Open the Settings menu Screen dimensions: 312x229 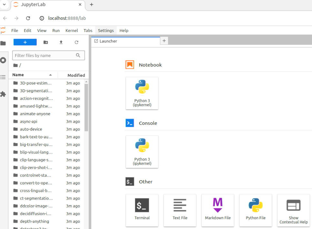(x=106, y=30)
